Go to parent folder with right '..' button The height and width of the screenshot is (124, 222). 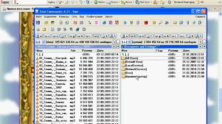204,42
